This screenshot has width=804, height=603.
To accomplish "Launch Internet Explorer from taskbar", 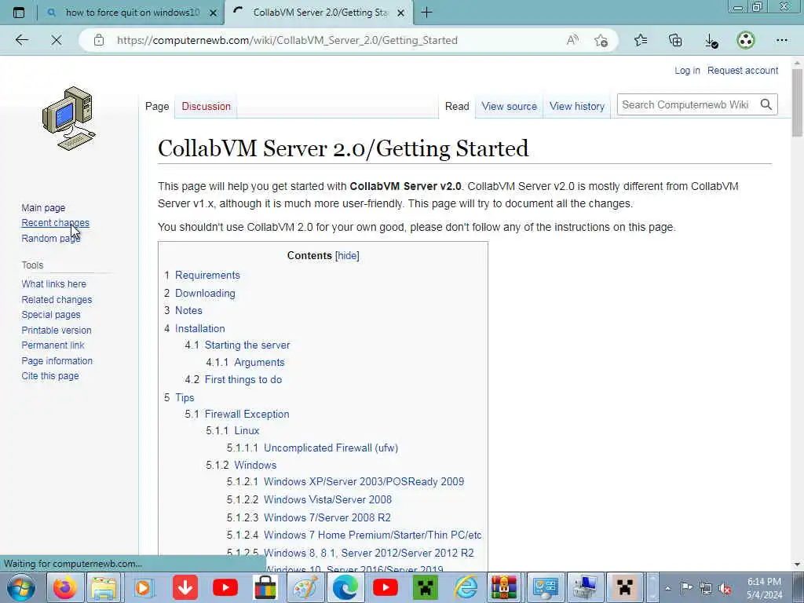I will click(466, 587).
